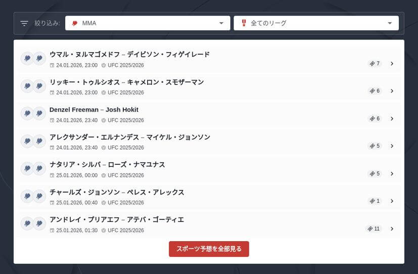Click the 絞り込み label
The width and height of the screenshot is (418, 274).
(x=47, y=23)
